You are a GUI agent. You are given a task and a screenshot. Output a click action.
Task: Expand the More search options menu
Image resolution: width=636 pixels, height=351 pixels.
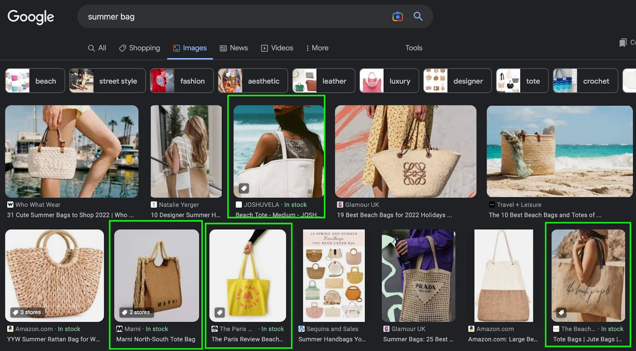pos(317,48)
